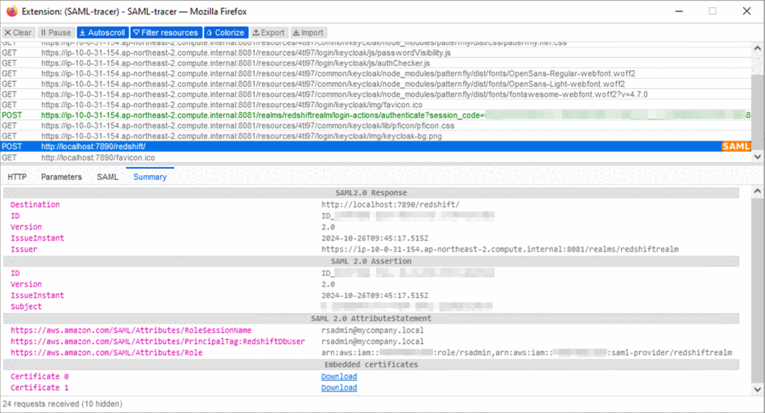Toggle Colorize for request rows
This screenshot has width=765, height=413.
[226, 33]
